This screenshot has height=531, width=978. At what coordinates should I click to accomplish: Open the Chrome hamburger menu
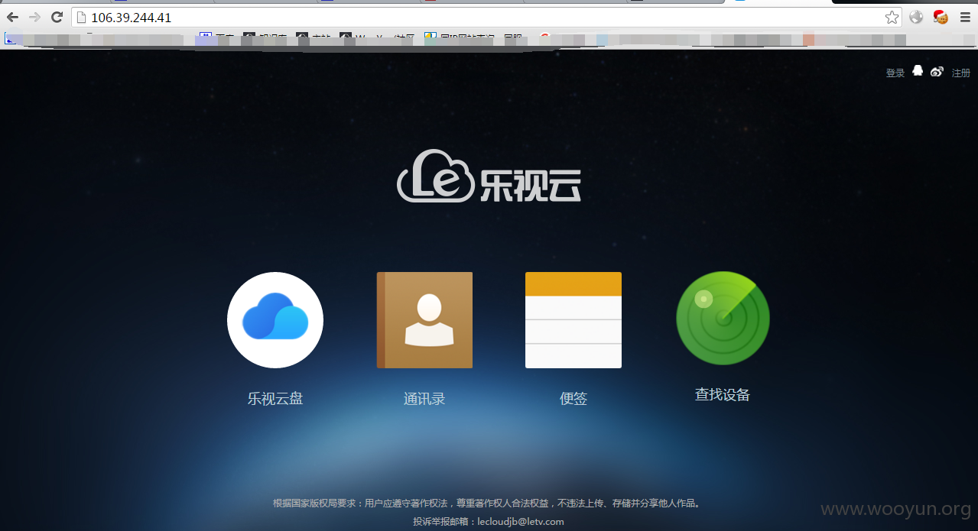coord(965,17)
